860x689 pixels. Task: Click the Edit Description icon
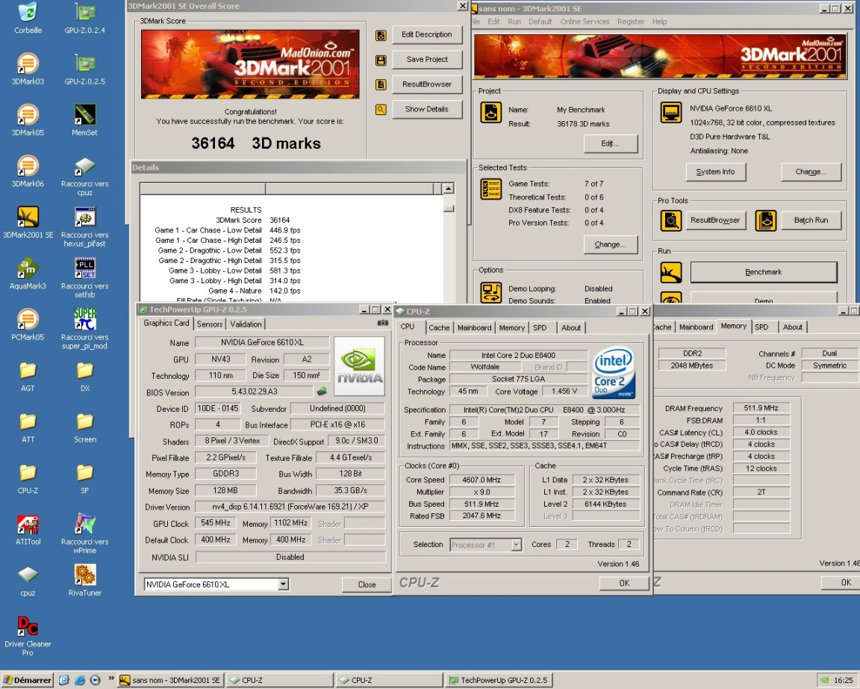tap(381, 36)
